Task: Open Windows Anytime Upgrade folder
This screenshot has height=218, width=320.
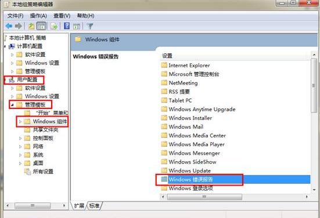Action: [x=199, y=109]
